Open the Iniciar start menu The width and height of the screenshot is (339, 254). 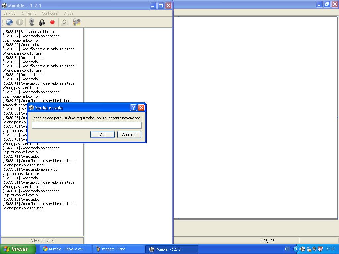coord(17,249)
